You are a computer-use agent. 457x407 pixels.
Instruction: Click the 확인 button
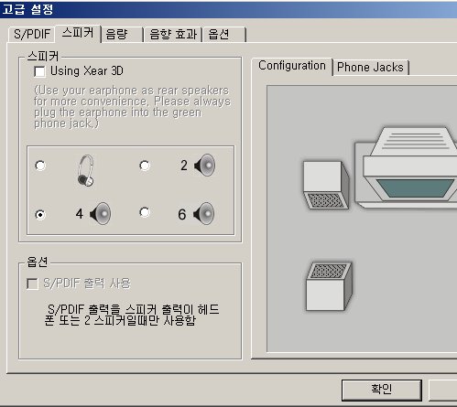point(382,390)
